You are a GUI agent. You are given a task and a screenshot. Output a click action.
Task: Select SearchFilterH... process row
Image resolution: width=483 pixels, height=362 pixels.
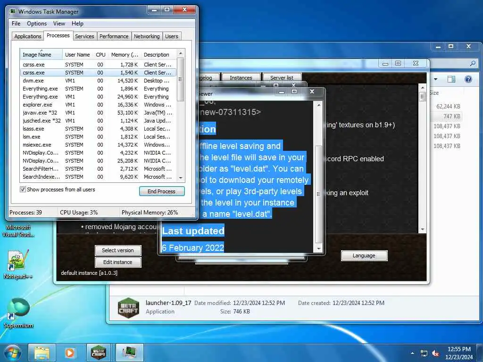tap(98, 169)
